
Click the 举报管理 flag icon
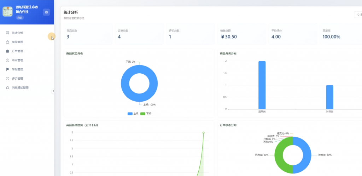(7, 69)
